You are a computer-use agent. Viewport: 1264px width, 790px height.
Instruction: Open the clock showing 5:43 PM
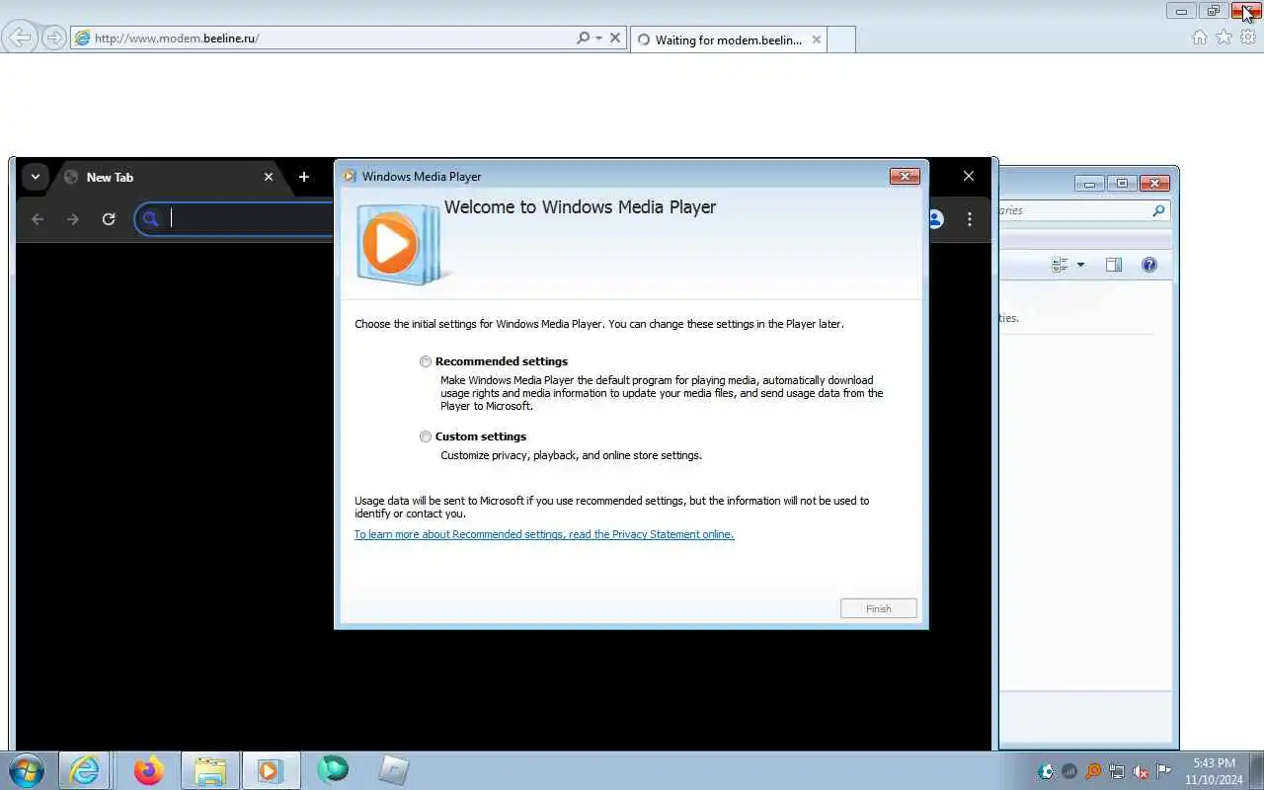tap(1214, 770)
